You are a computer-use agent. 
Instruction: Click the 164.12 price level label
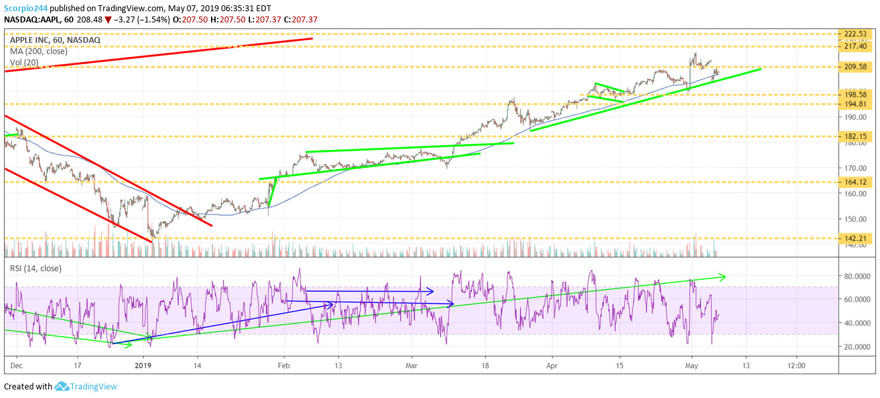(x=854, y=182)
